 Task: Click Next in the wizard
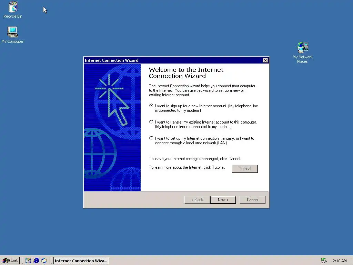[223, 200]
